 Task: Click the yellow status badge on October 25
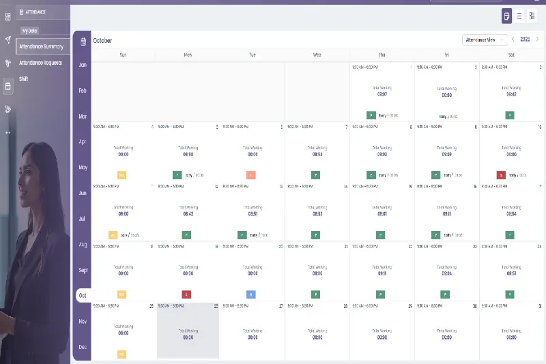point(122,354)
